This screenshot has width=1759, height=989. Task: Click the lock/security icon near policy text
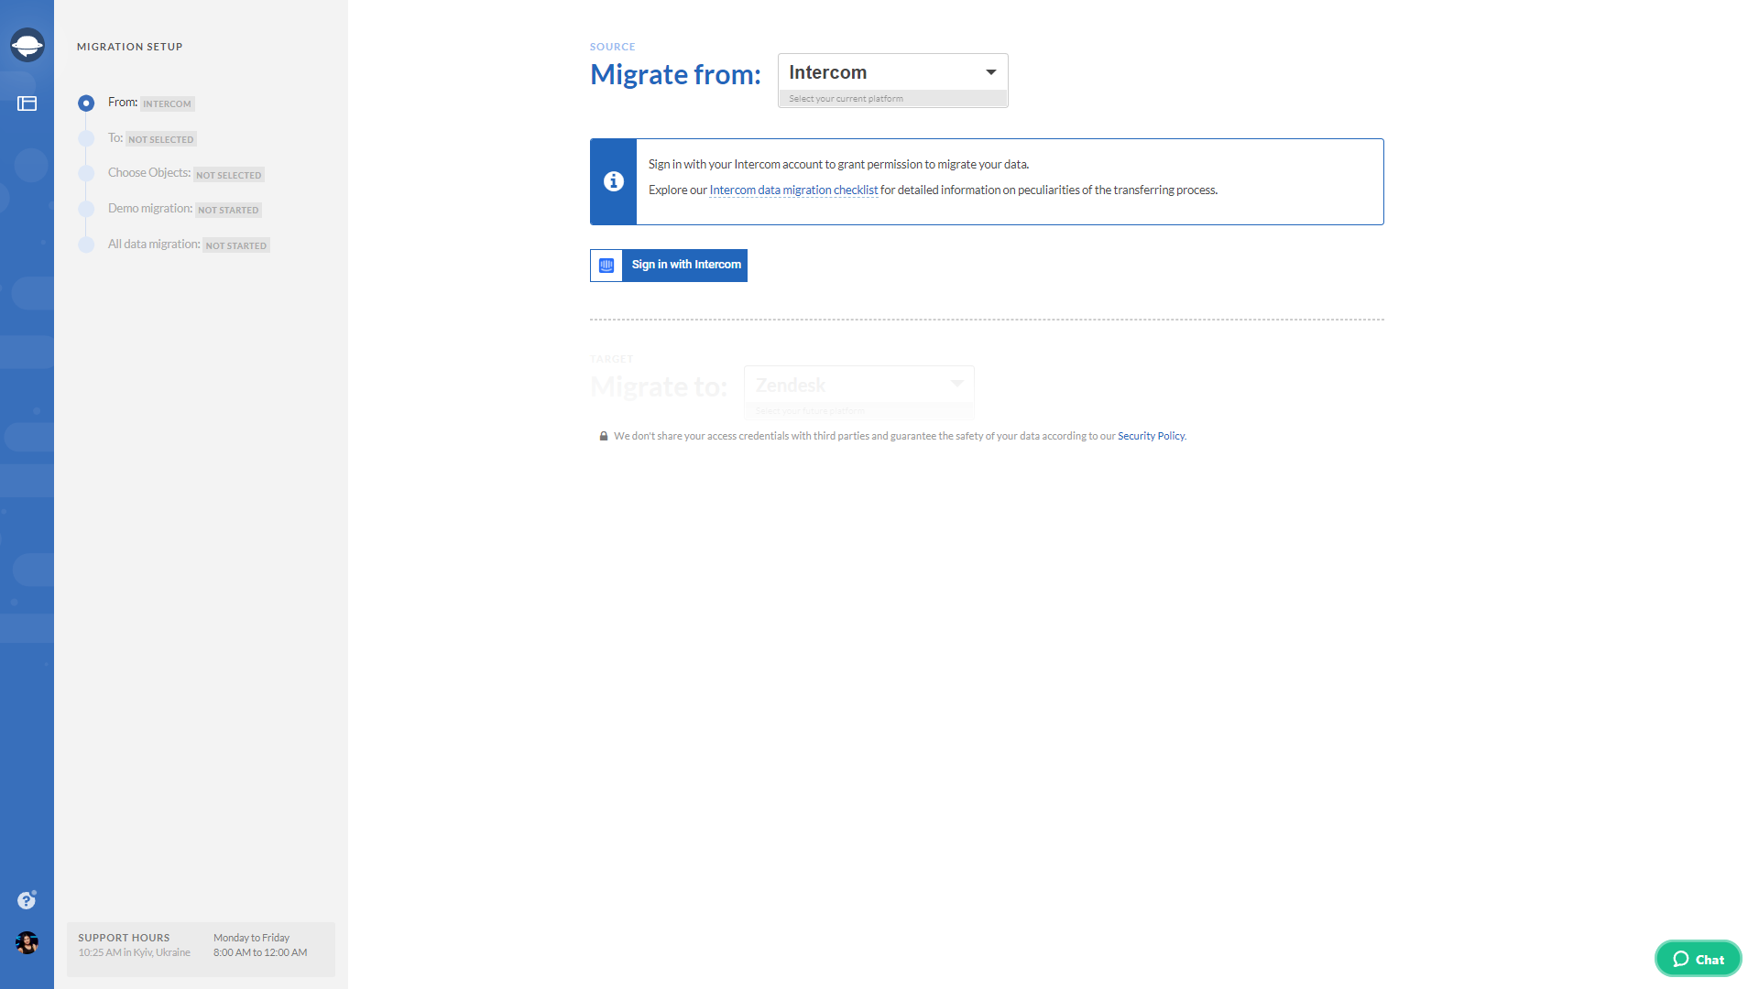pos(602,436)
